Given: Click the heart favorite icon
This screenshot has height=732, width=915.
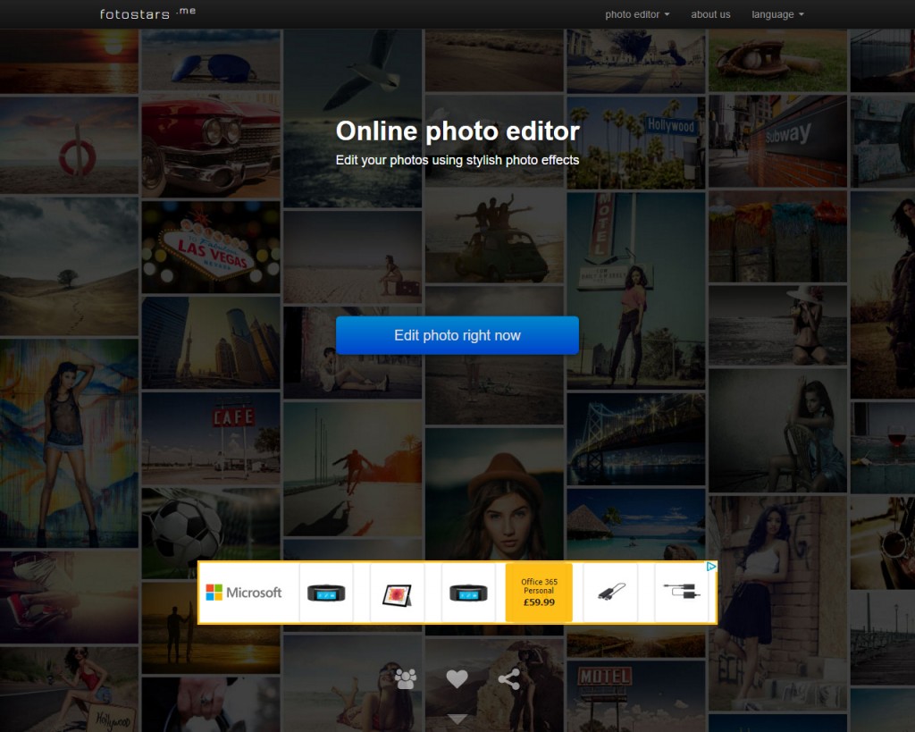Looking at the screenshot, I should point(457,679).
